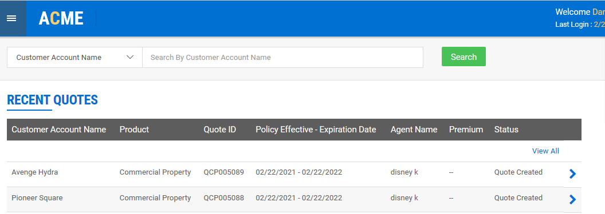Click the Welcome user text in header
This screenshot has height=214, width=605.
click(580, 12)
